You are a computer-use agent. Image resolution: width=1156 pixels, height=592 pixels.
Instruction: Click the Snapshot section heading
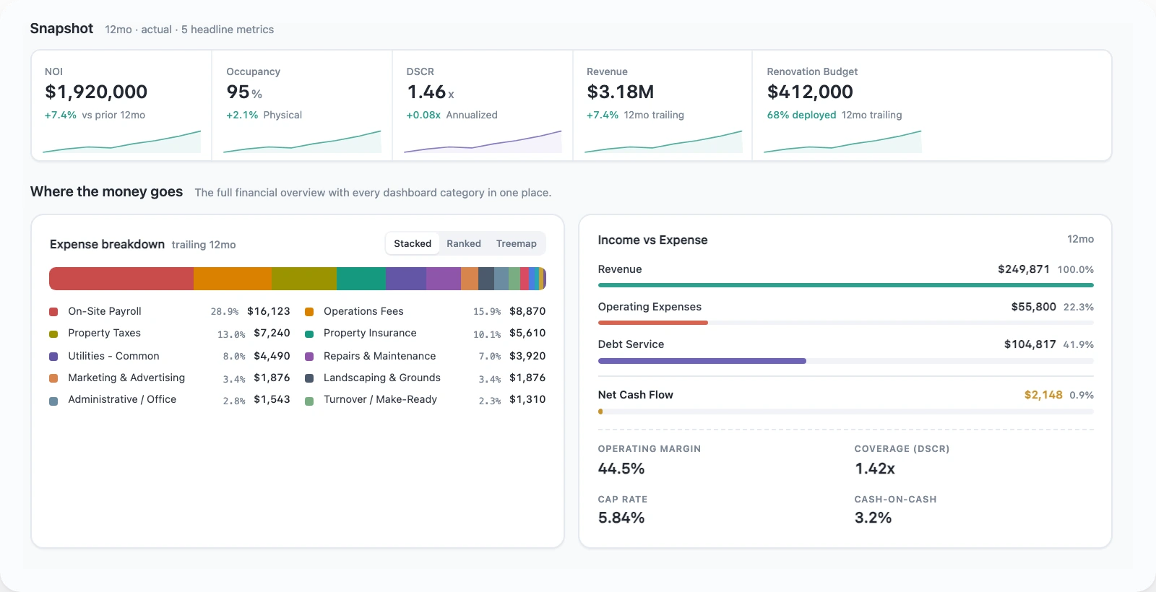[x=61, y=28]
